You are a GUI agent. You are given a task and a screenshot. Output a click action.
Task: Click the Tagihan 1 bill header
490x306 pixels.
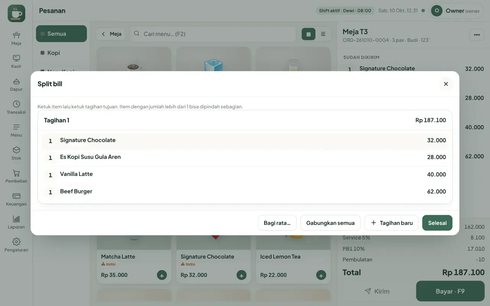[245, 120]
